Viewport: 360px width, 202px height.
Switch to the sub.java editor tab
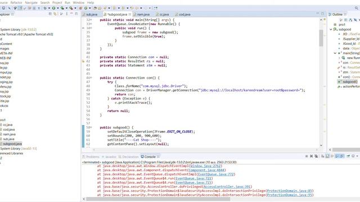90,14
